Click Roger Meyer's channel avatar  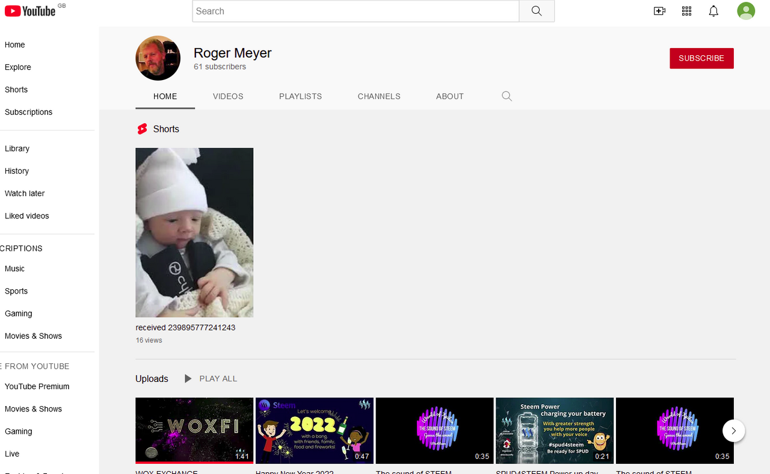[158, 58]
